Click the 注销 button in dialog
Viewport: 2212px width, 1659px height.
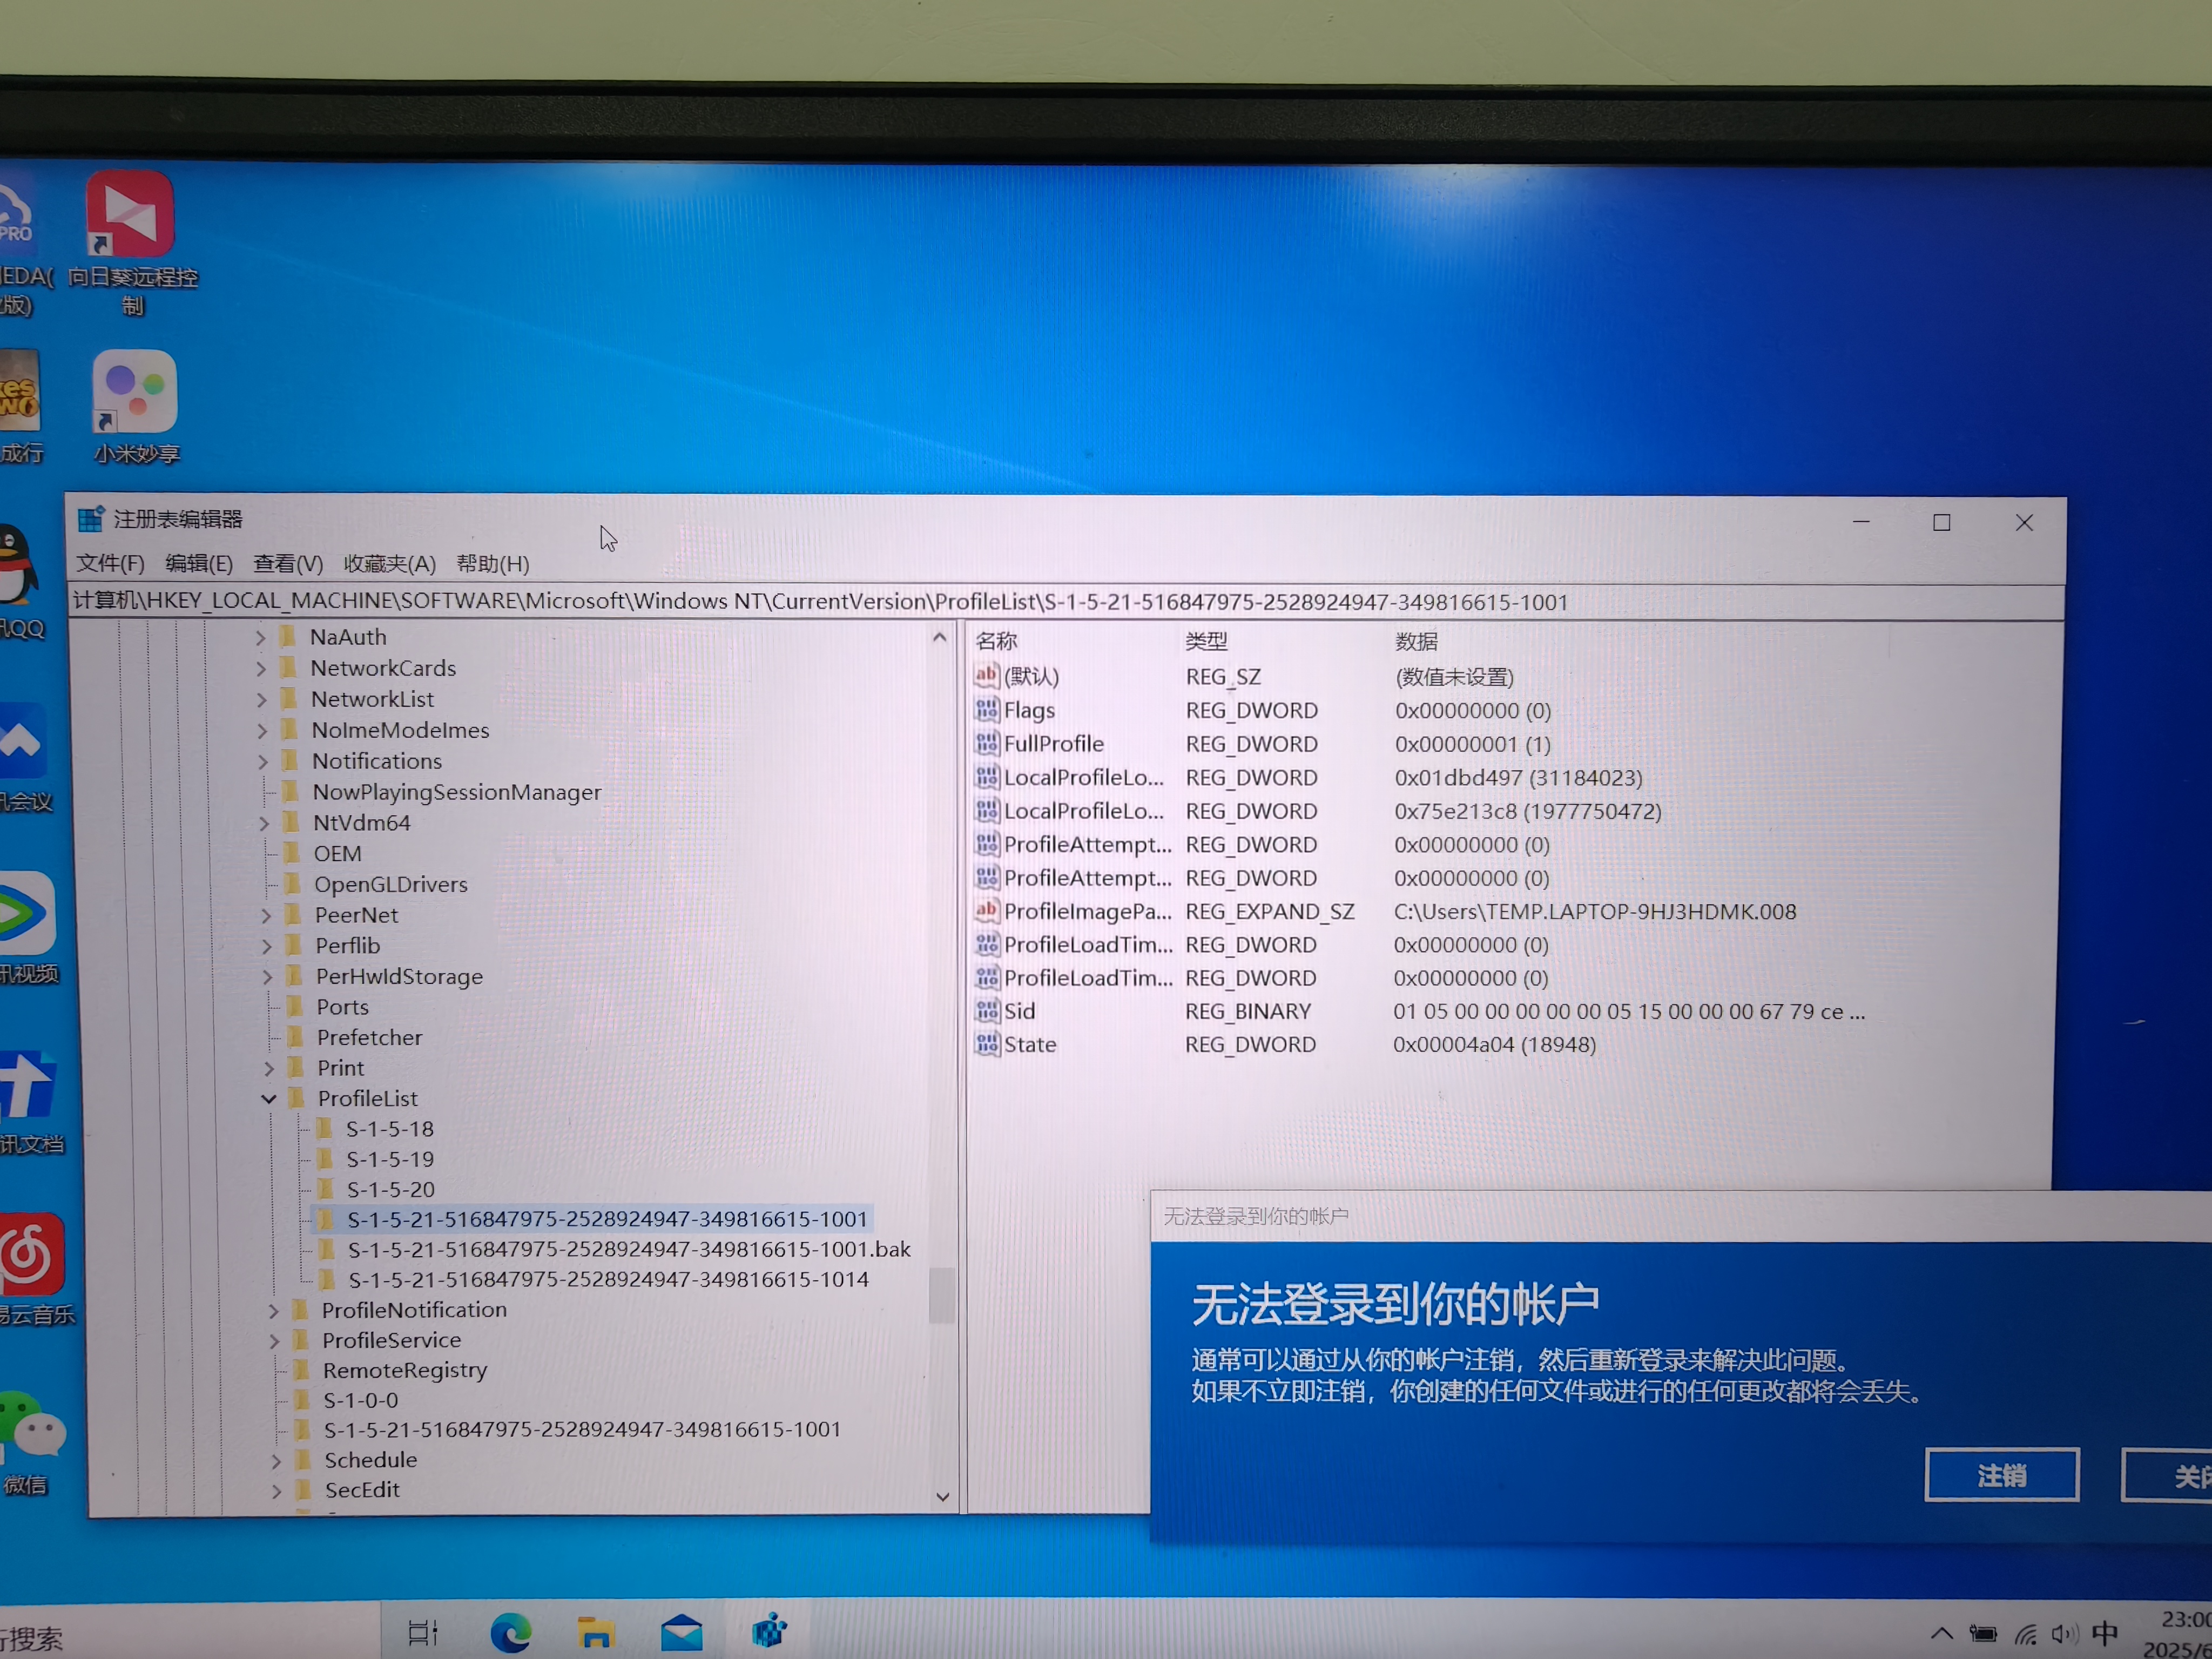click(2001, 1475)
